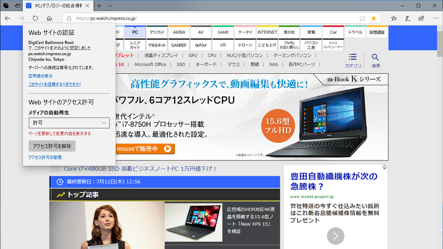Screen dimensions: 443x249
Task: Open Core i7×480GB SSD PR link
Action: tap(140, 169)
